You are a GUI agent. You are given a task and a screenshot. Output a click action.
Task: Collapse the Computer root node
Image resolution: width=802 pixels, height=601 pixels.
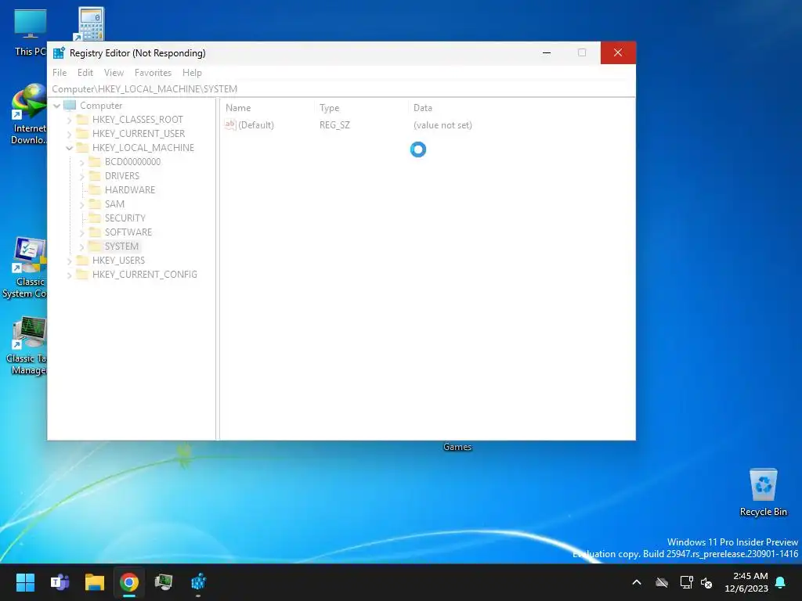click(56, 106)
